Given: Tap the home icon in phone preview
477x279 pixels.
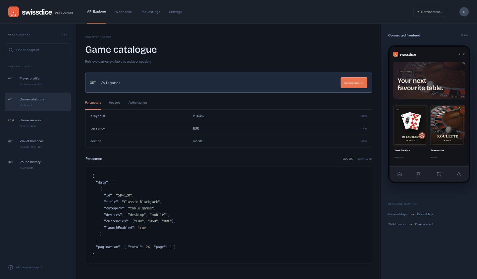Looking at the screenshot, I should (399, 174).
